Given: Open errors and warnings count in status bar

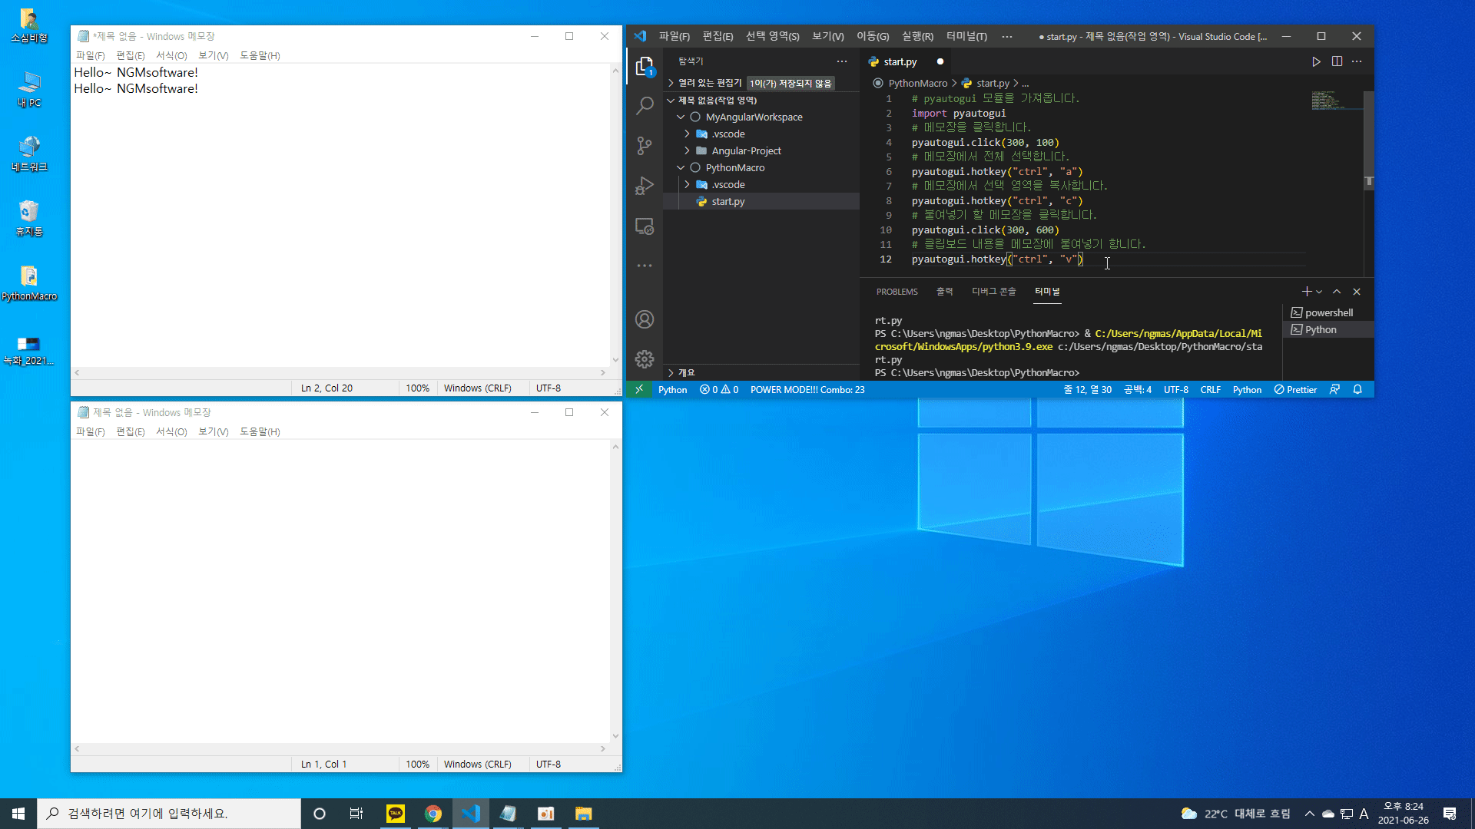Looking at the screenshot, I should click(719, 390).
